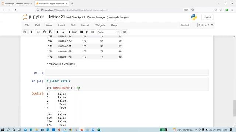The height and width of the screenshot is (132, 236).
Task: Open browser downloads
Action: pos(221,10)
